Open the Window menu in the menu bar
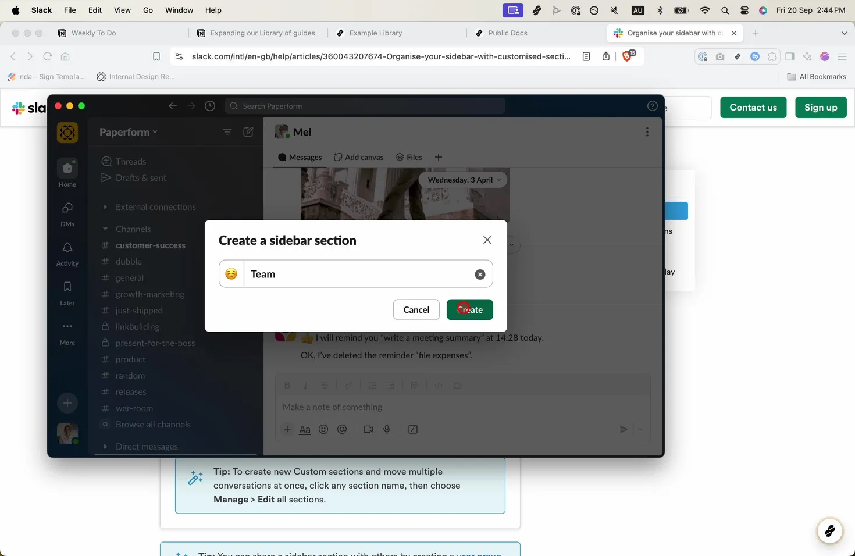This screenshot has width=855, height=556. coord(179,10)
